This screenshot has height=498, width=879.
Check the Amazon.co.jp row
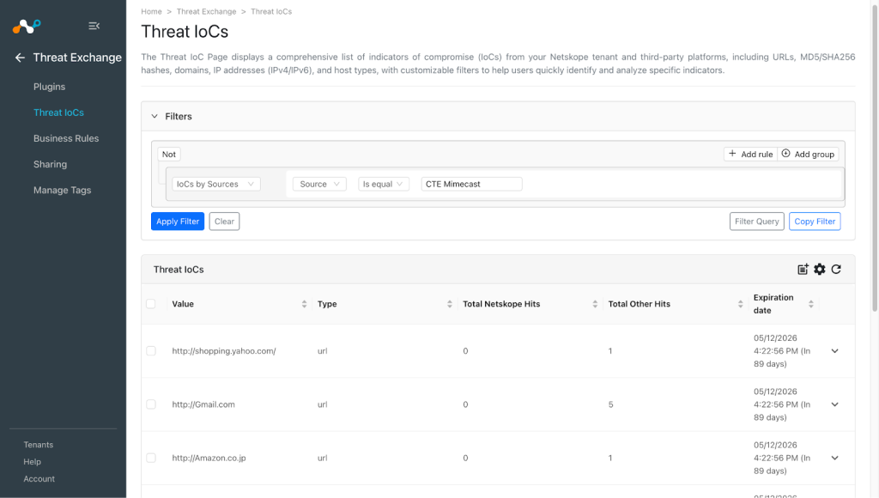click(151, 458)
